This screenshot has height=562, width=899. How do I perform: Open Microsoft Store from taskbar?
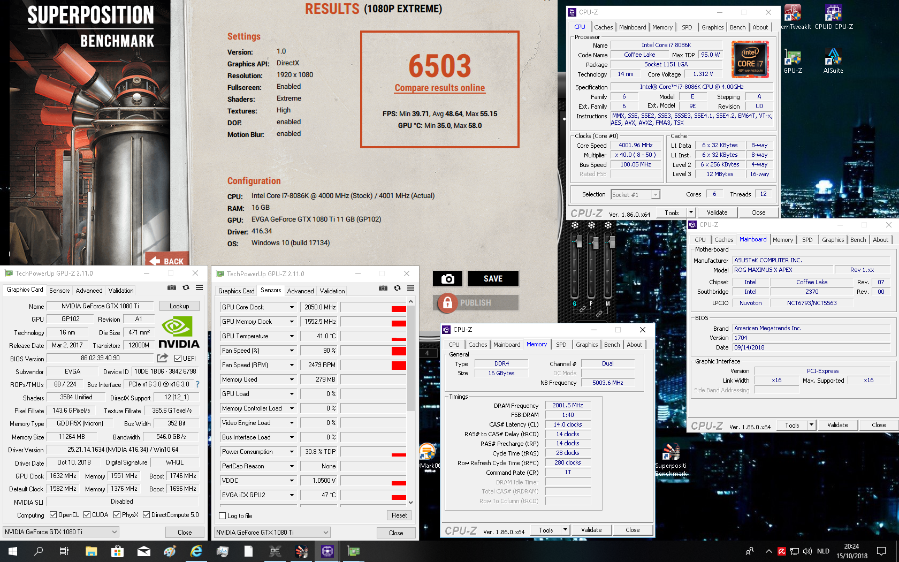pos(117,551)
